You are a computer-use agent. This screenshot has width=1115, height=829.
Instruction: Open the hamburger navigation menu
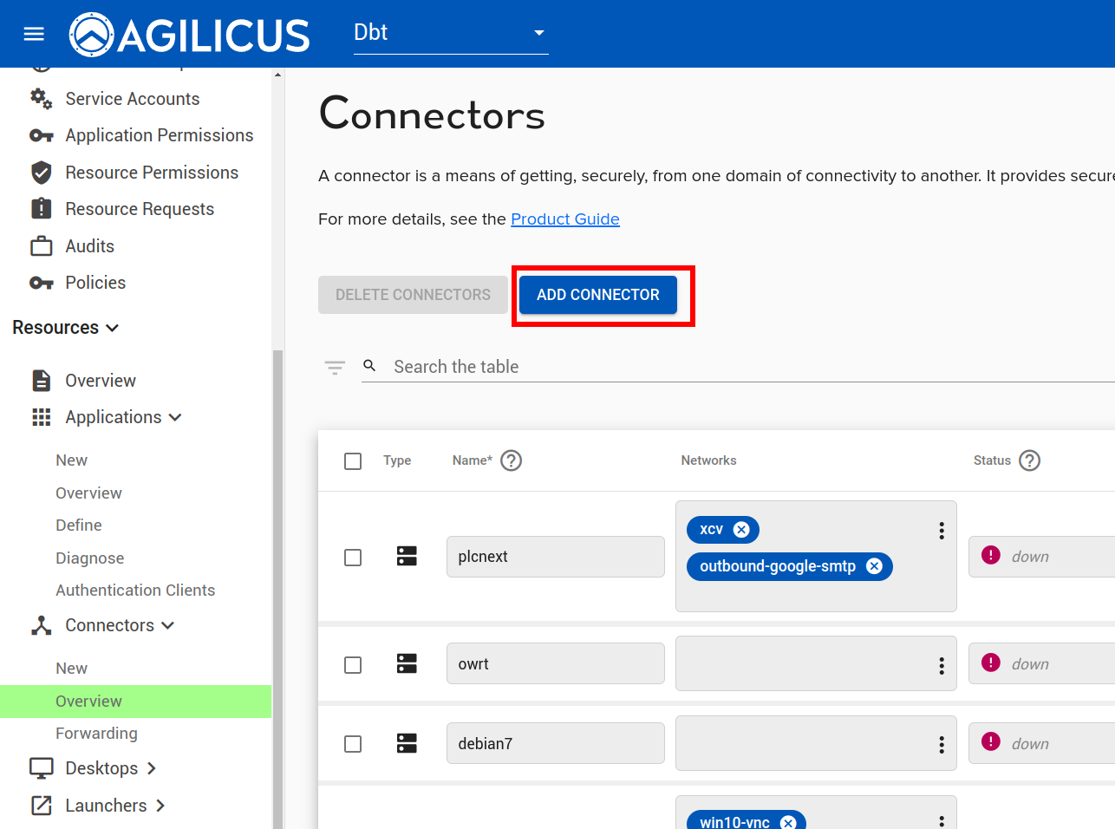(34, 34)
